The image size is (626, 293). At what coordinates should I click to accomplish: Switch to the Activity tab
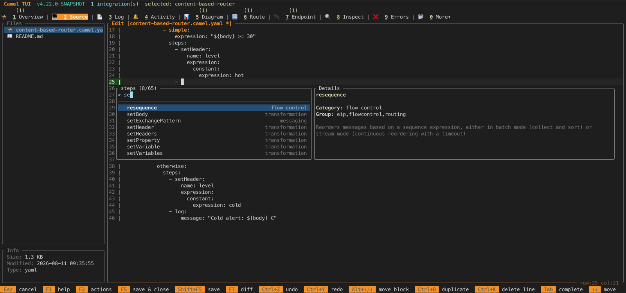160,17
